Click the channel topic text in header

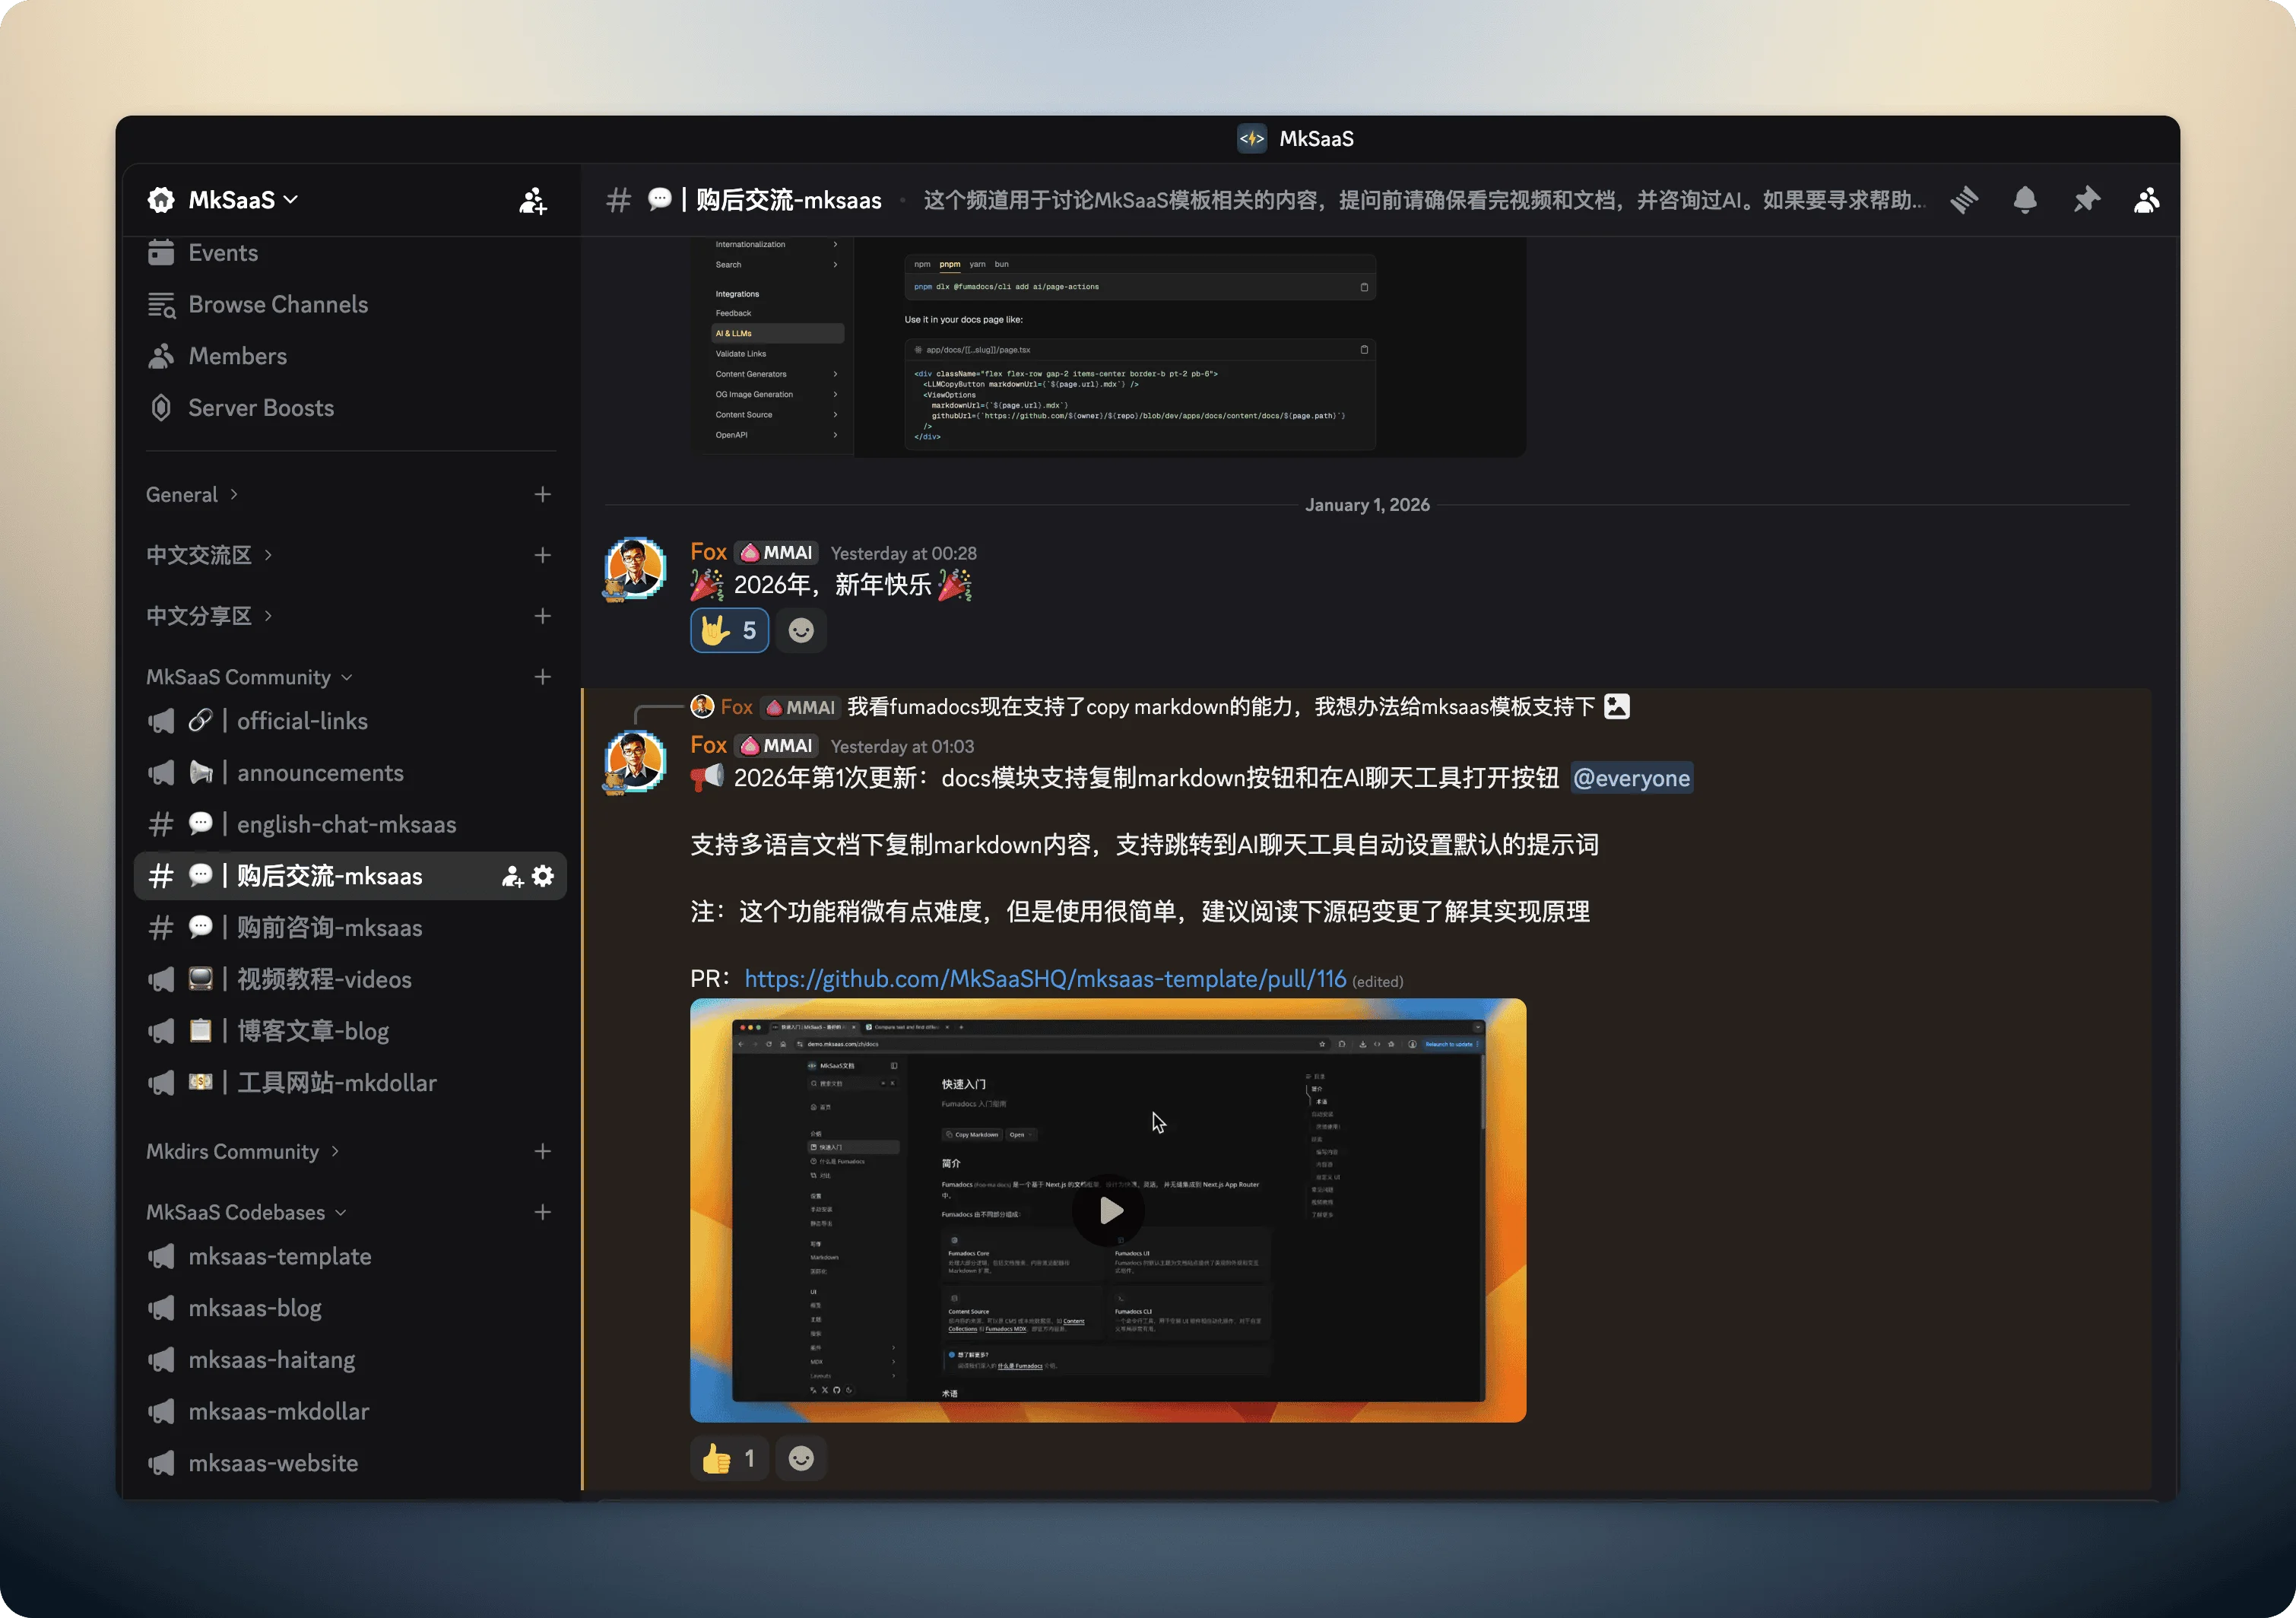click(x=1424, y=200)
